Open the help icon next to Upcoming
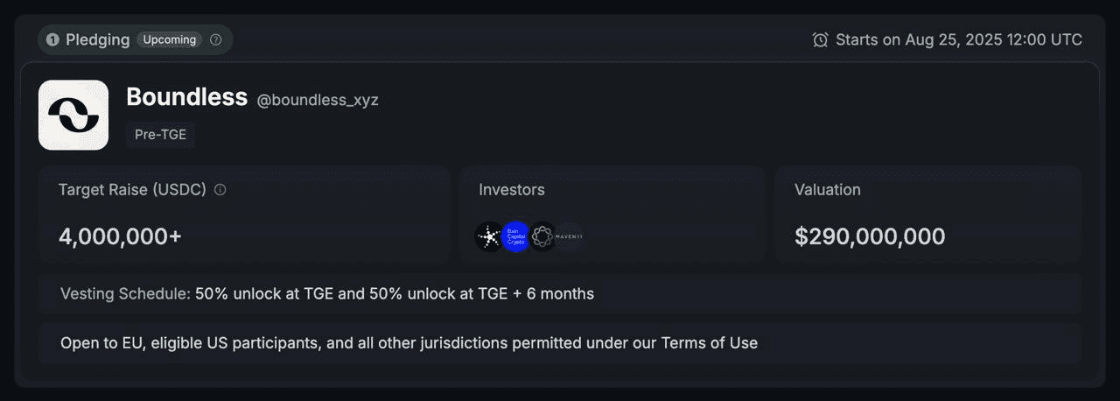 click(x=216, y=39)
